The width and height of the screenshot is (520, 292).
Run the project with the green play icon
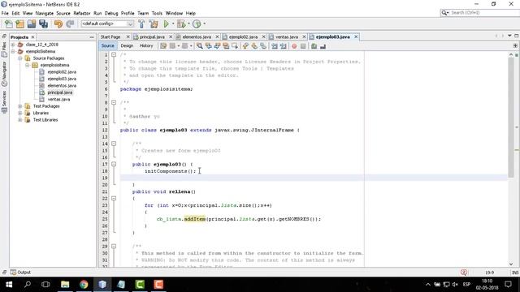(x=166, y=24)
